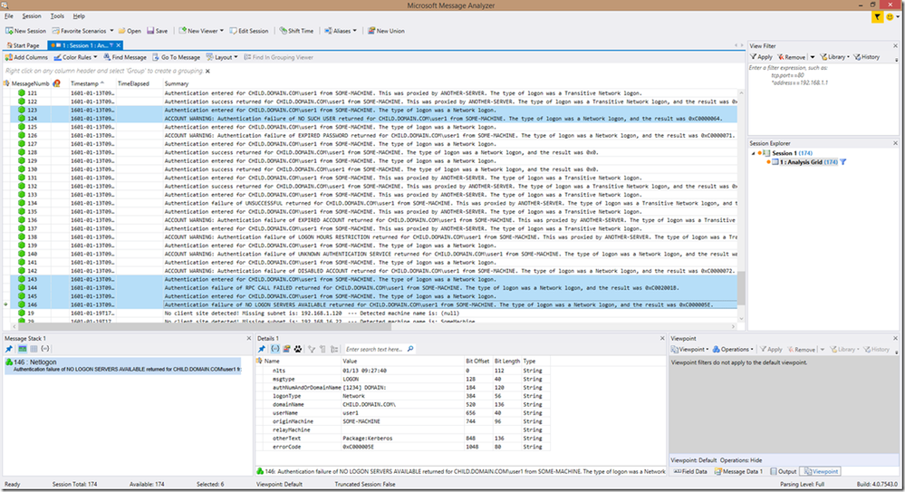
Task: Close the Session 1 Analysis tab
Action: pyautogui.click(x=119, y=45)
